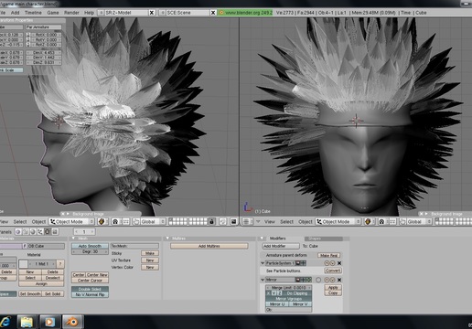Delete the SCE:Scene datablock with X
Image resolution: width=472 pixels, height=329 pixels.
[x=213, y=13]
